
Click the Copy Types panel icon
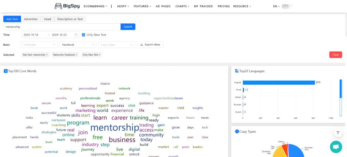(x=237, y=131)
